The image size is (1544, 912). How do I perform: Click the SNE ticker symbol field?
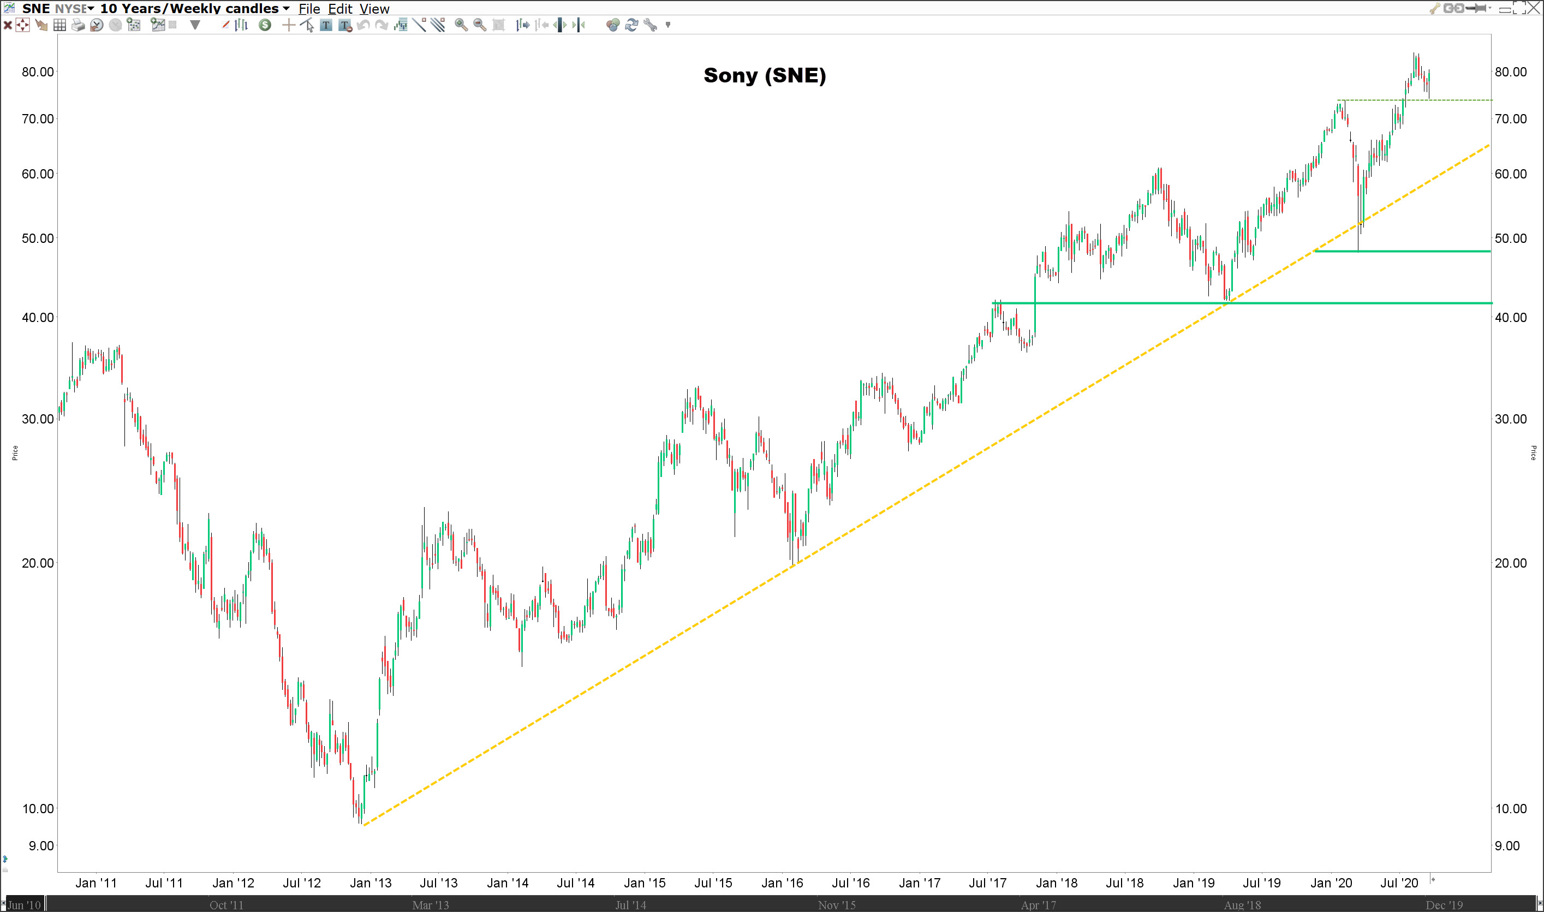(x=36, y=9)
